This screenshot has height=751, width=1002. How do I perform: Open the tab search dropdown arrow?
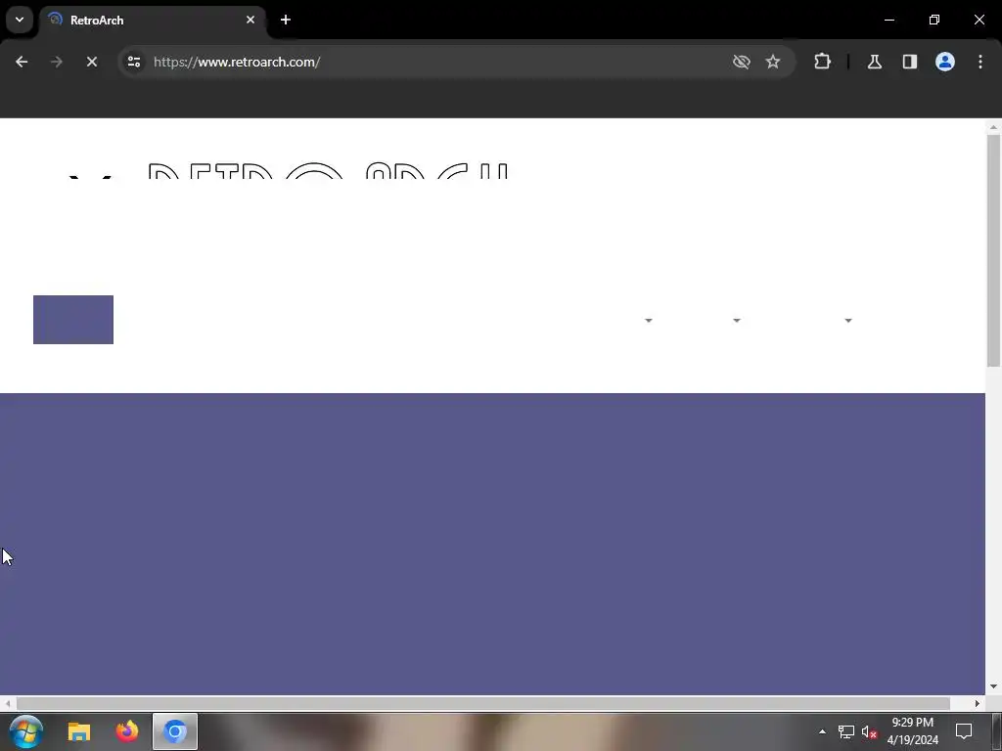point(20,20)
